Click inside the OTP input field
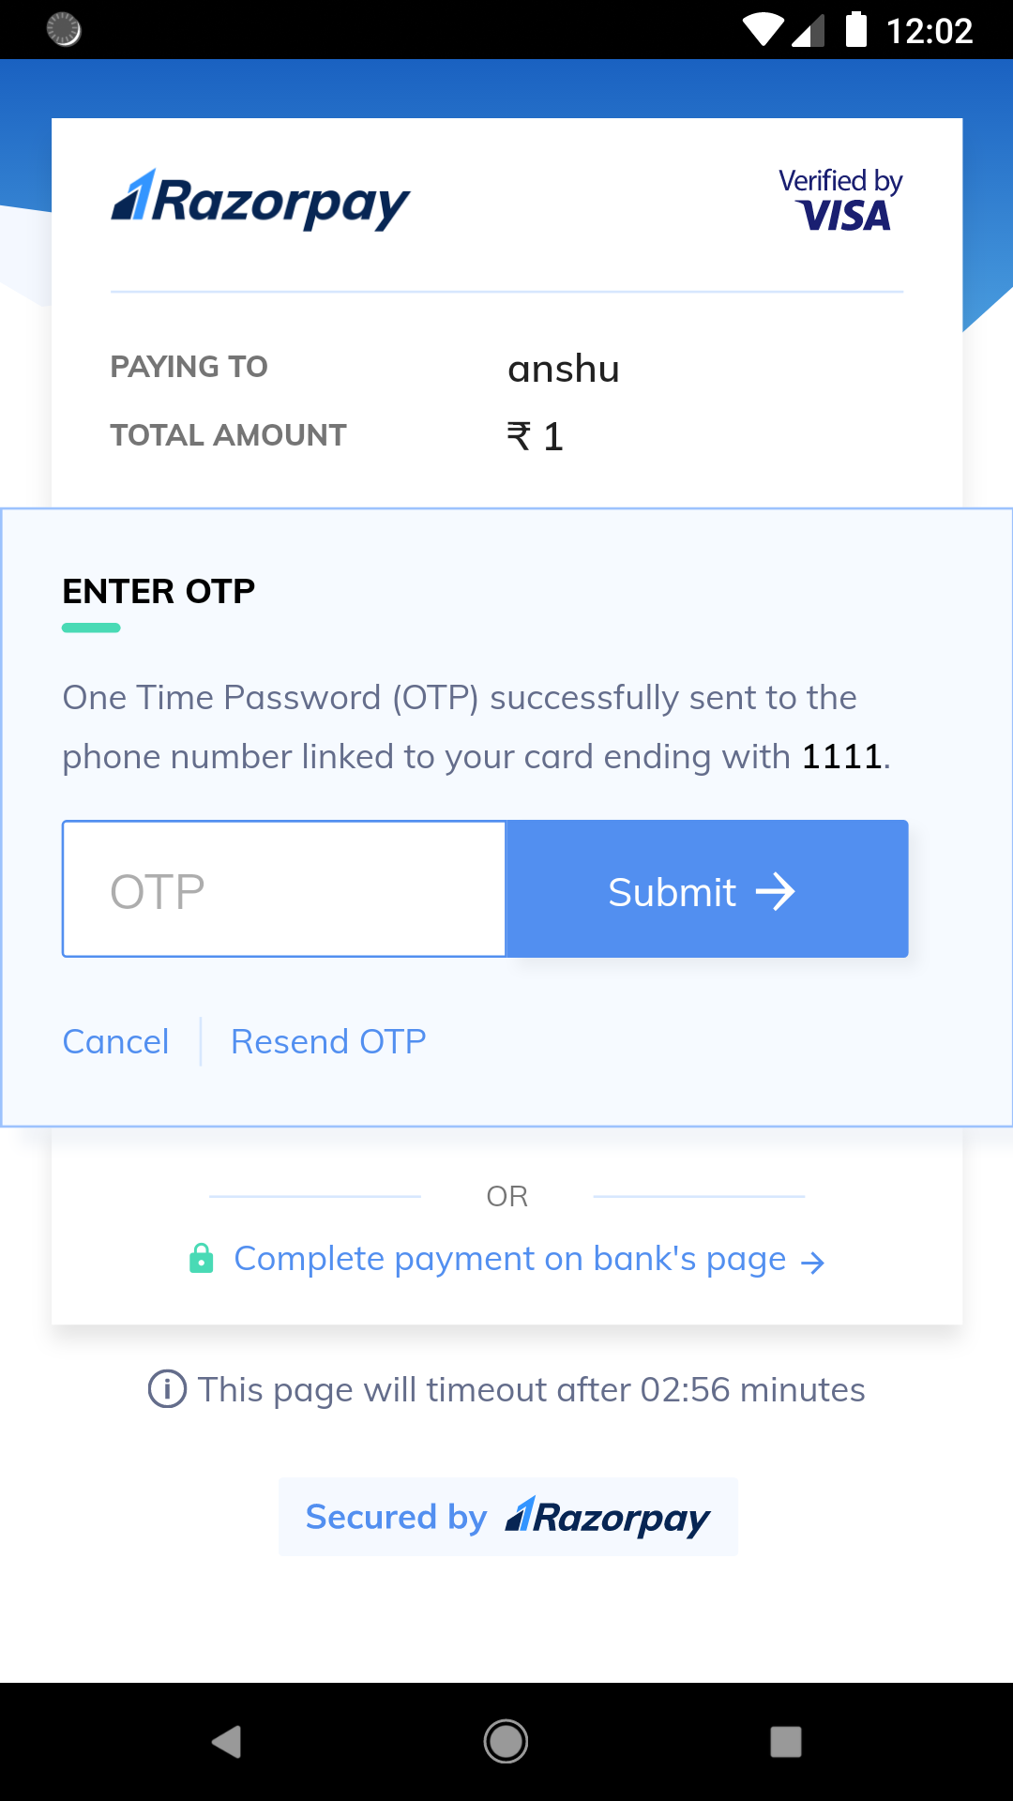The width and height of the screenshot is (1013, 1801). pos(281,888)
